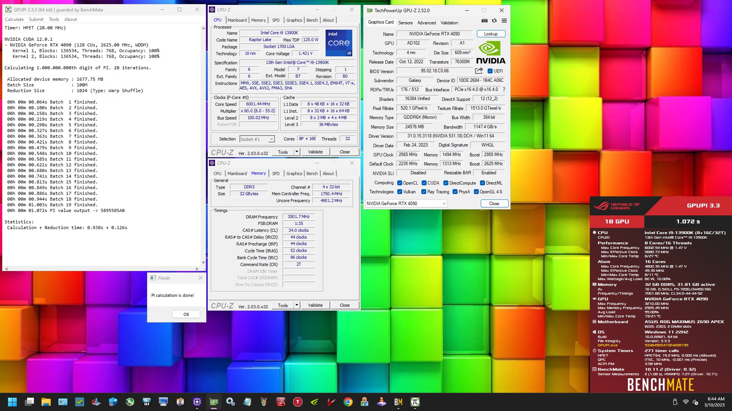This screenshot has height=411, width=732.
Task: Click the Bus Interface question mark icon
Action: click(x=504, y=89)
